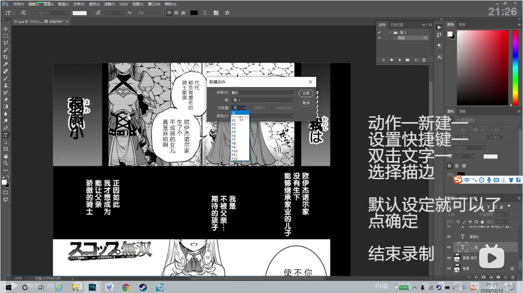Enable the Control(O) checkbox in dialog
523x293 pixels.
[x=273, y=108]
